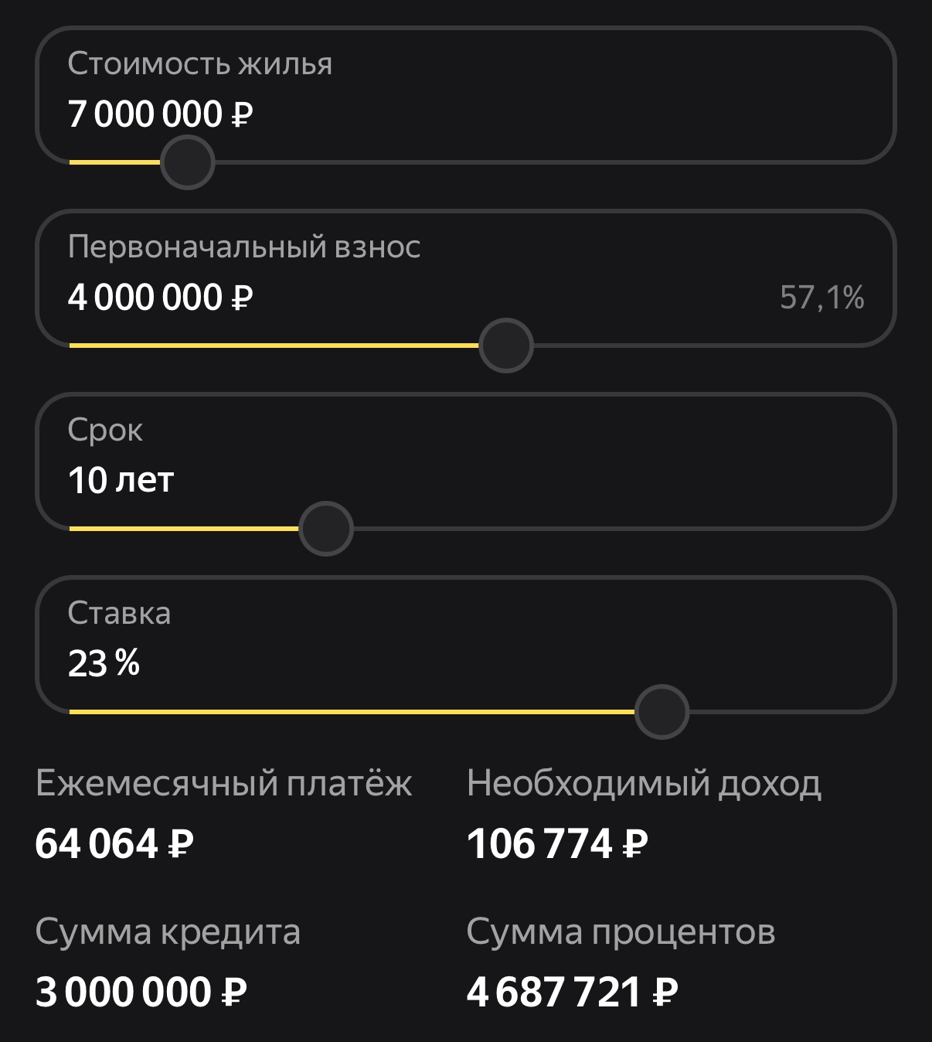Image resolution: width=932 pixels, height=1042 pixels.
Task: Click the 57,1% down payment percentage
Action: [x=821, y=298]
